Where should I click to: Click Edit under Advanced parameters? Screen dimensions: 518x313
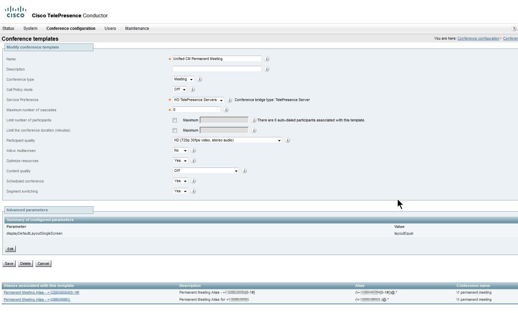point(11,249)
